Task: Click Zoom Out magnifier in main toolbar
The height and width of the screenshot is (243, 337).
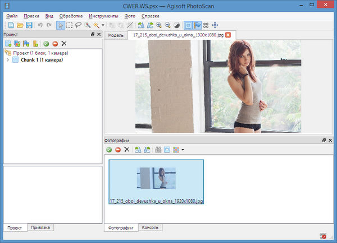Action: 168,25
